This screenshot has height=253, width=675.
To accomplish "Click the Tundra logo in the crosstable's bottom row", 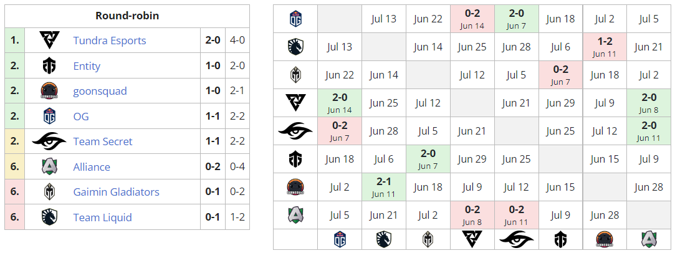I will (472, 239).
